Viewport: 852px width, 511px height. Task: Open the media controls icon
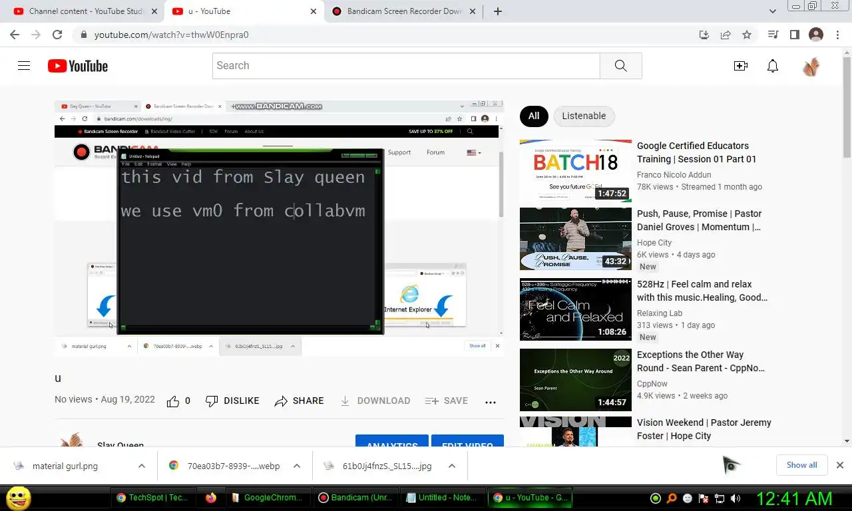(x=773, y=35)
